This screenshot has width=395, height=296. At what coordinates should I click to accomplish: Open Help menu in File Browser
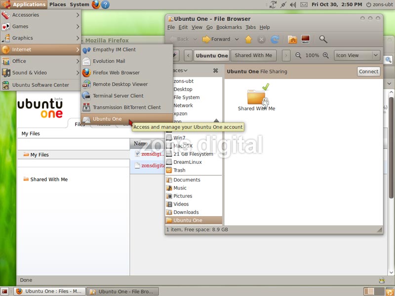265,27
